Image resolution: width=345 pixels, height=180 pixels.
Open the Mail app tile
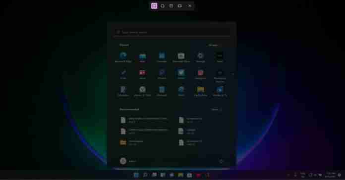(x=142, y=57)
